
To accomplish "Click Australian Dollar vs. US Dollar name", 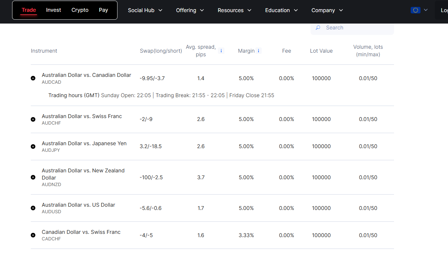I will 79,205.
